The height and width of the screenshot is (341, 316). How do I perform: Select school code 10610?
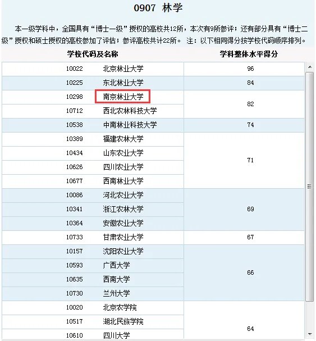coord(75,335)
